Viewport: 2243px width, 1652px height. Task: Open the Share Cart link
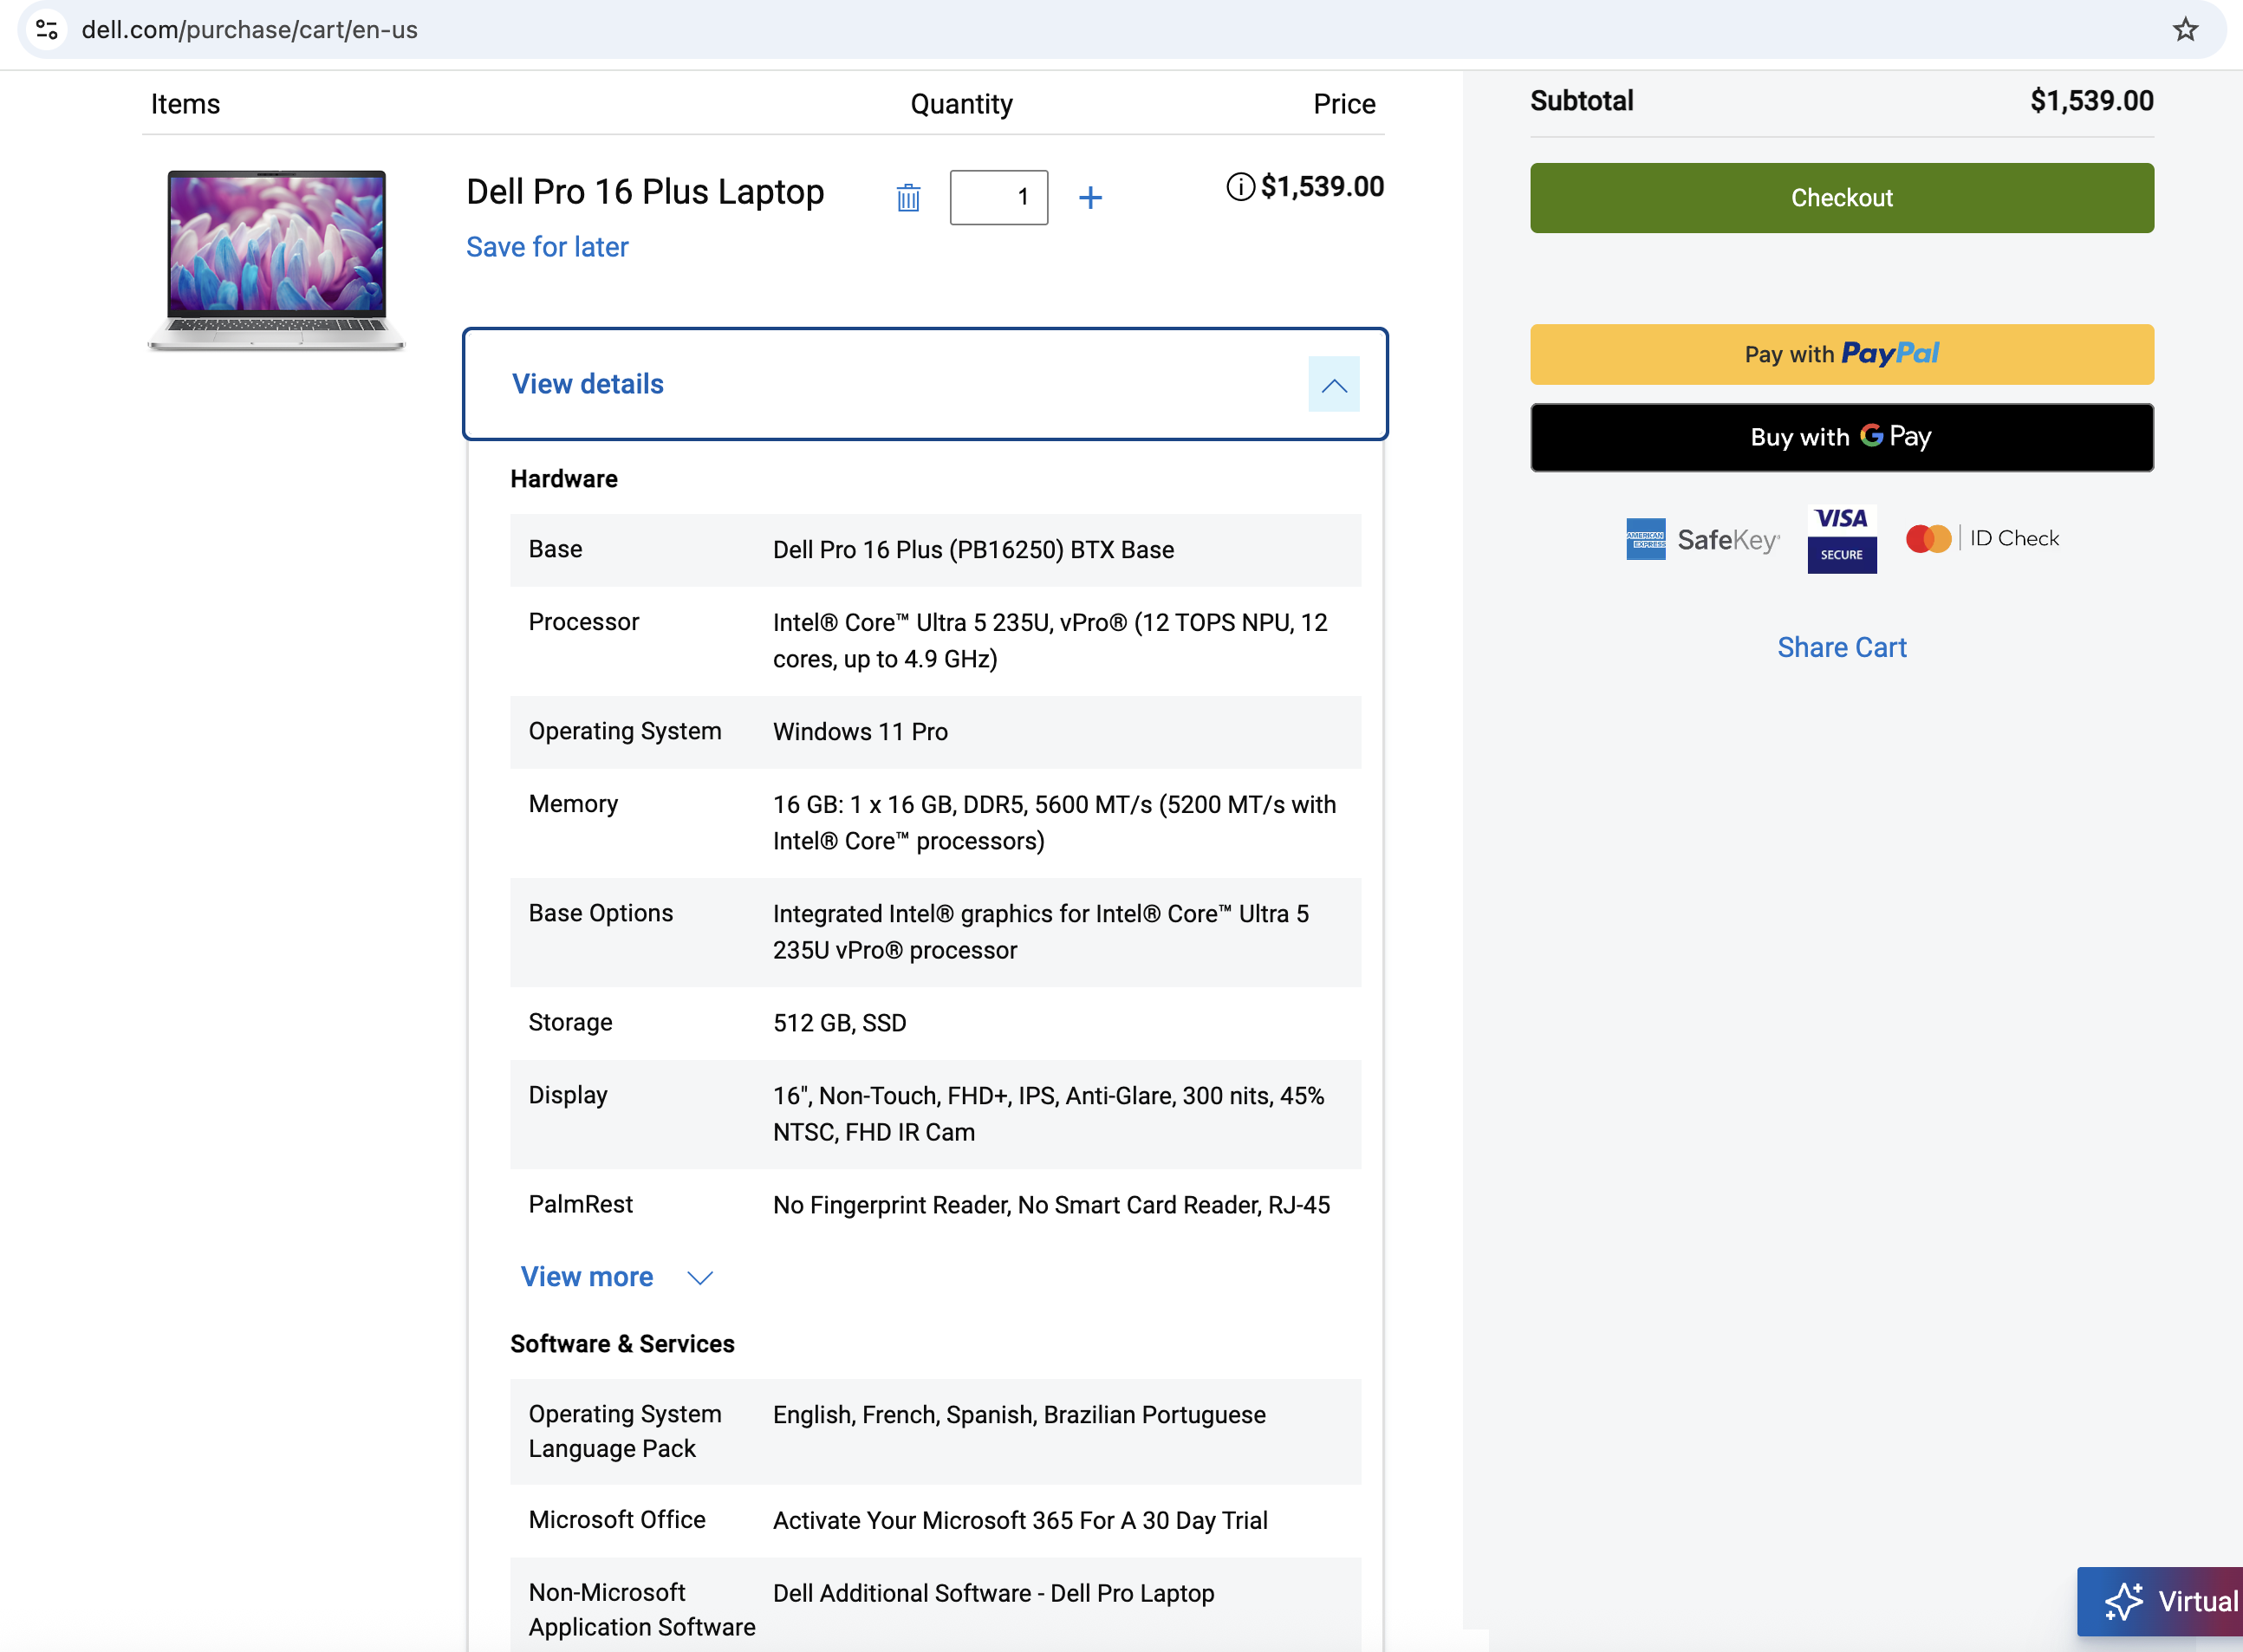click(x=1841, y=648)
